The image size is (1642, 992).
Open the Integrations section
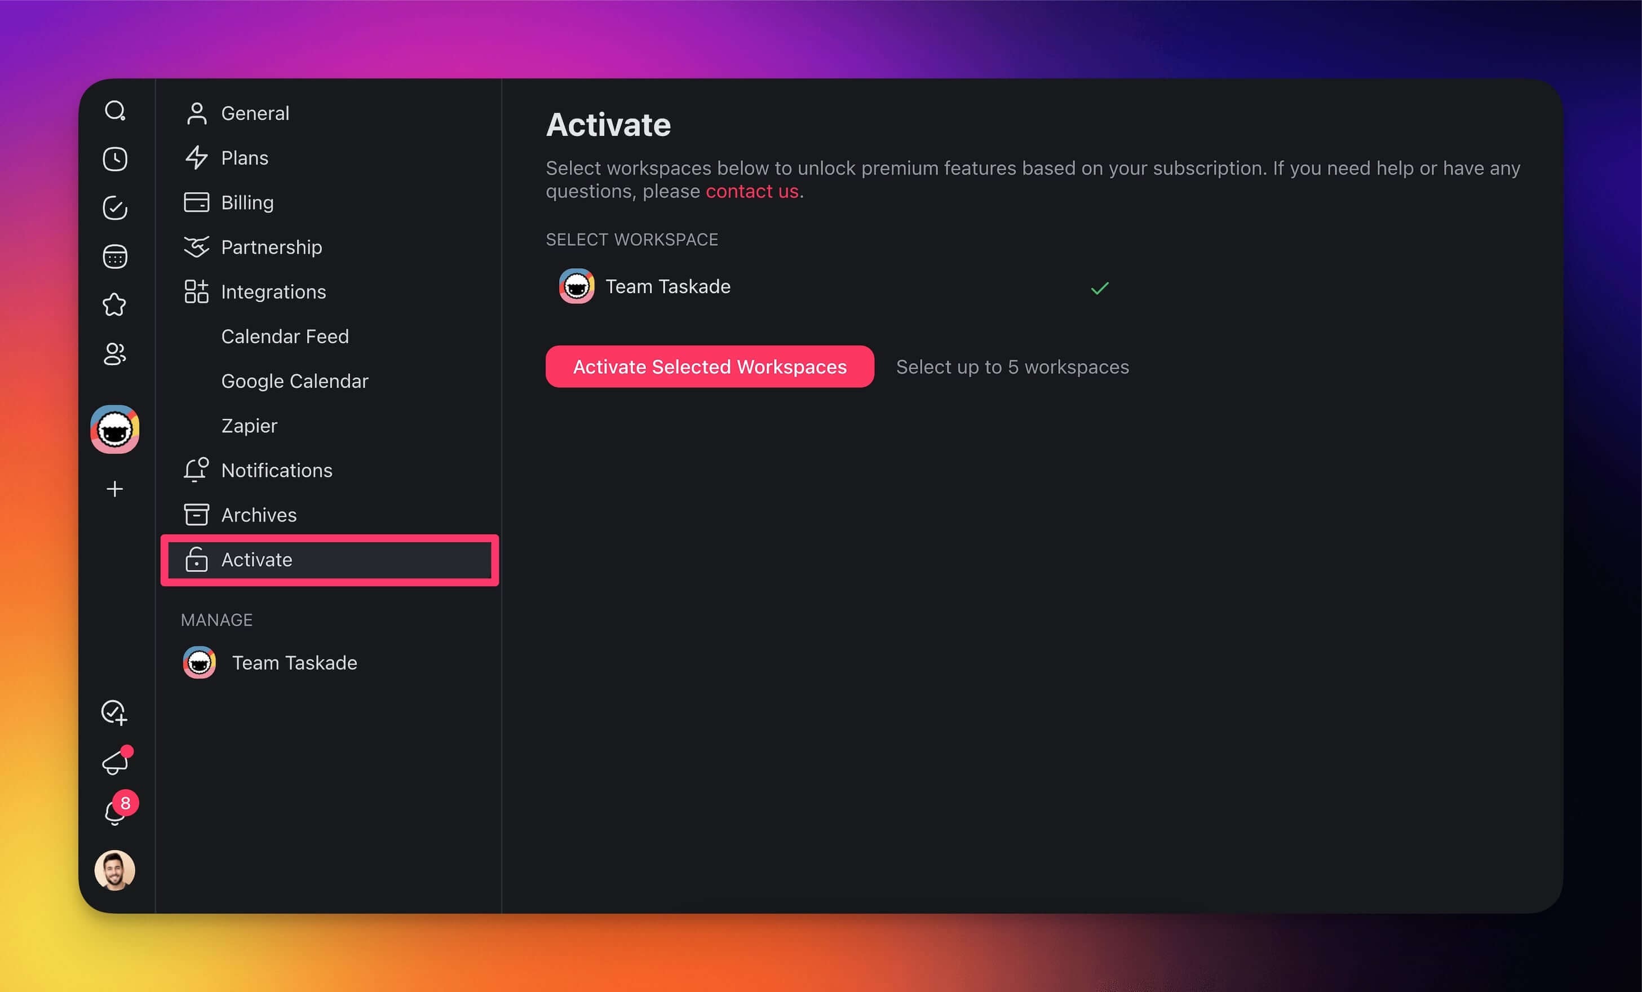tap(273, 292)
